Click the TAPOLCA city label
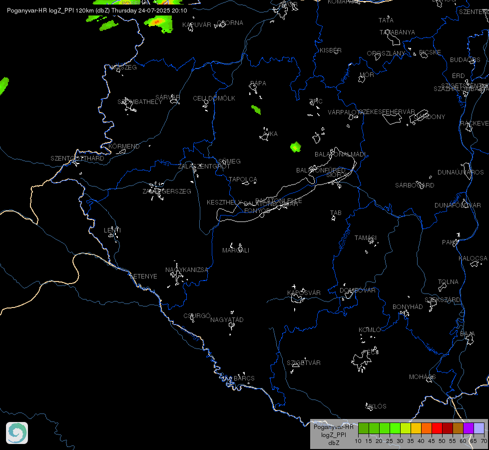The height and width of the screenshot is (450, 489). tap(243, 179)
